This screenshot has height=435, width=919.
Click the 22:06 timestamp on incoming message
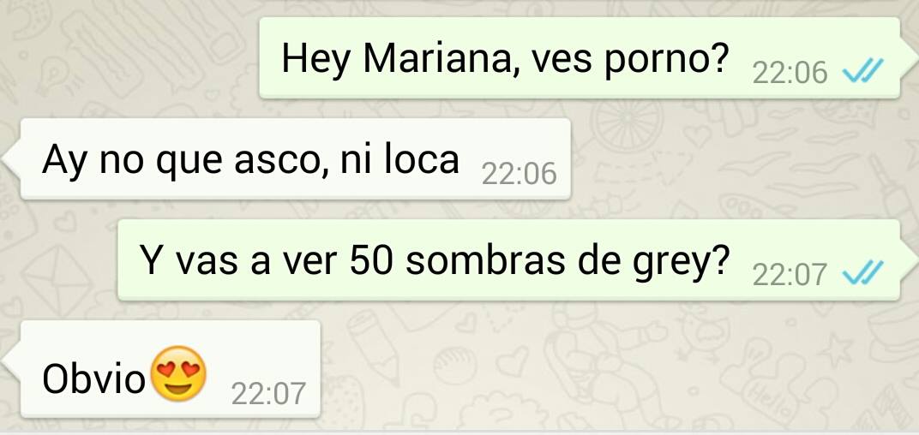tap(519, 175)
